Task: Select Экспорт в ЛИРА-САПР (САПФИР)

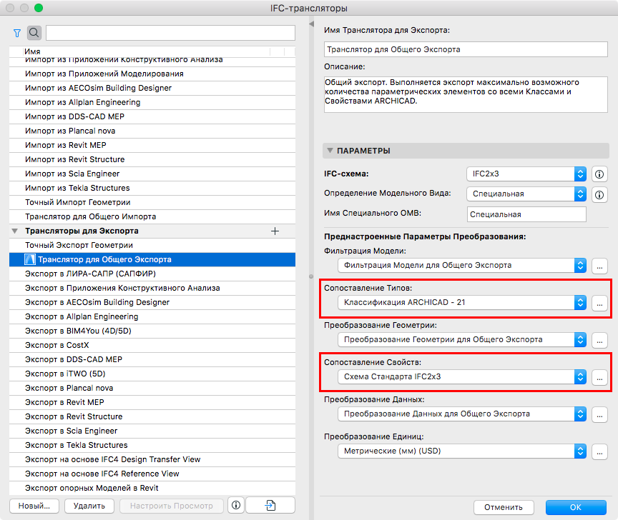Action: click(152, 274)
